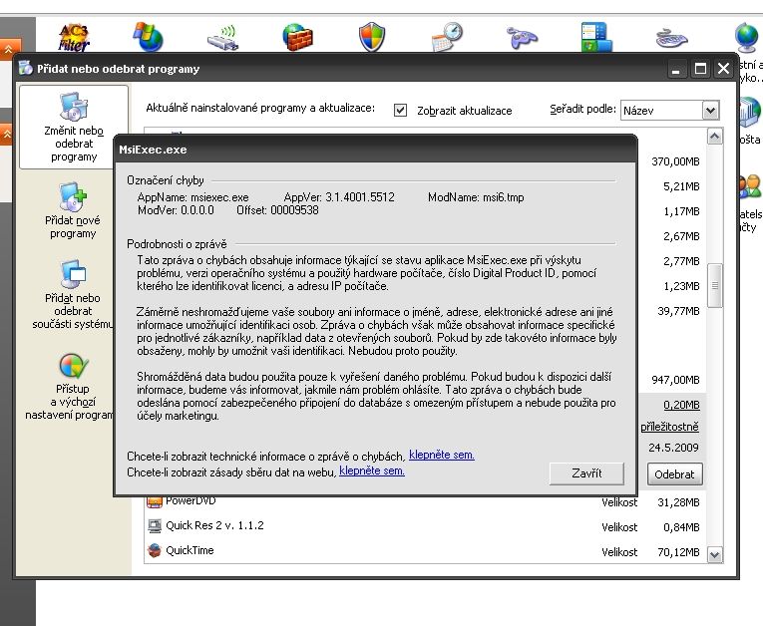Click the program list scroll down arrow
The height and width of the screenshot is (626, 763).
714,554
